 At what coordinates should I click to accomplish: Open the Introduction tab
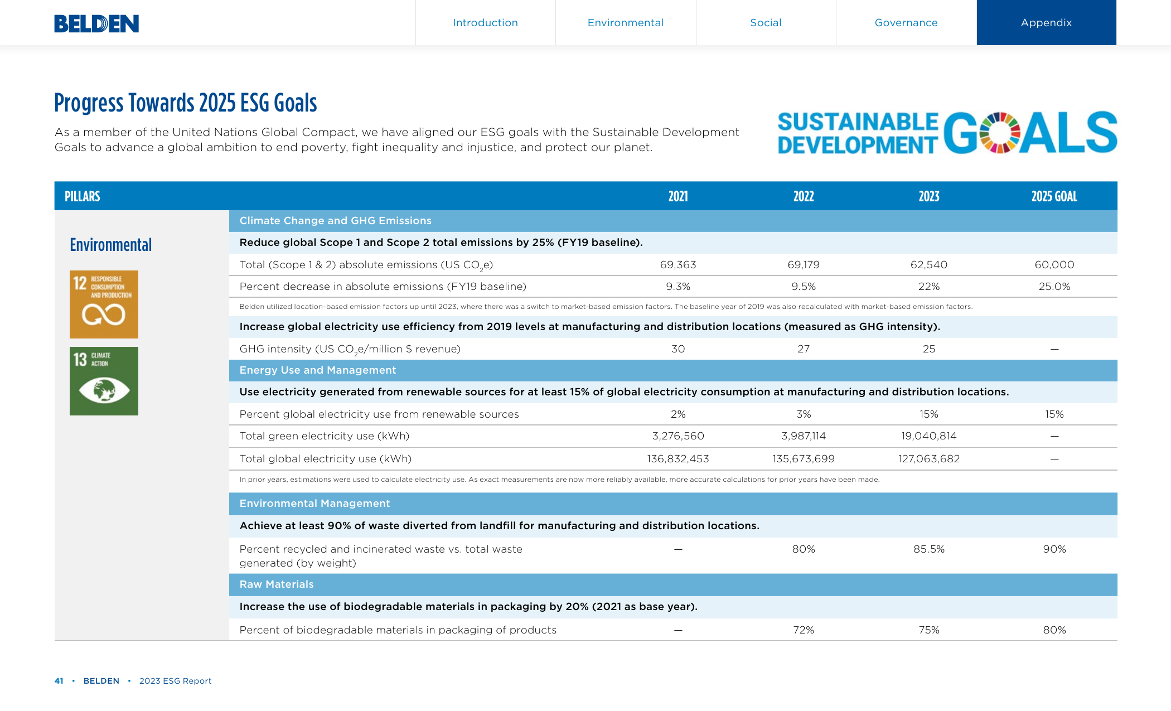coord(485,22)
